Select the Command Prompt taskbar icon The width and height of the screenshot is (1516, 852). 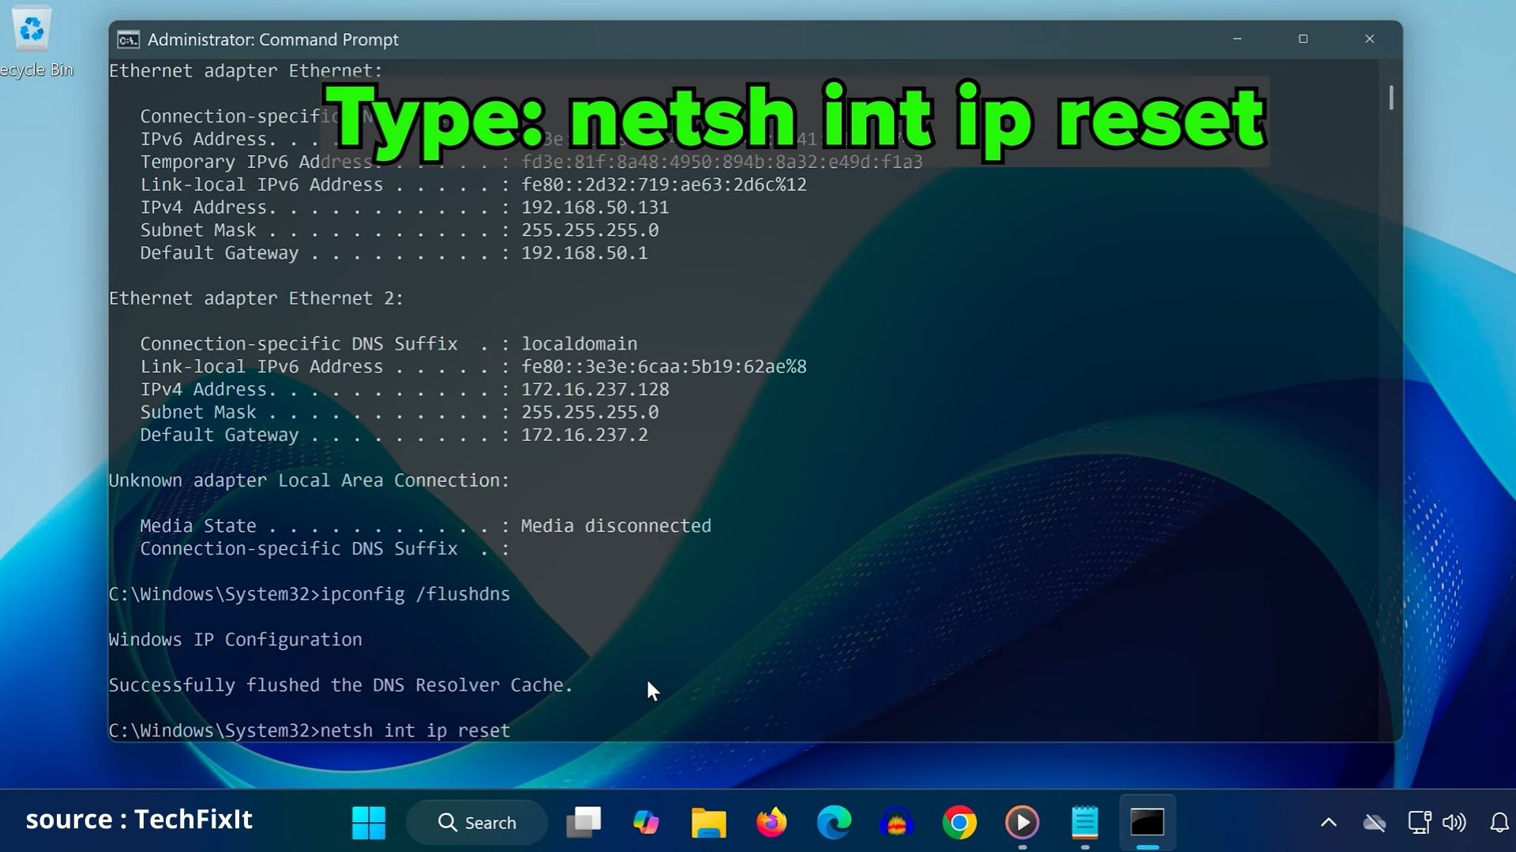(1147, 823)
